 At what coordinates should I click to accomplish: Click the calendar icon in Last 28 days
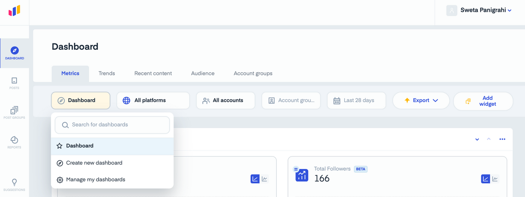pyautogui.click(x=337, y=101)
